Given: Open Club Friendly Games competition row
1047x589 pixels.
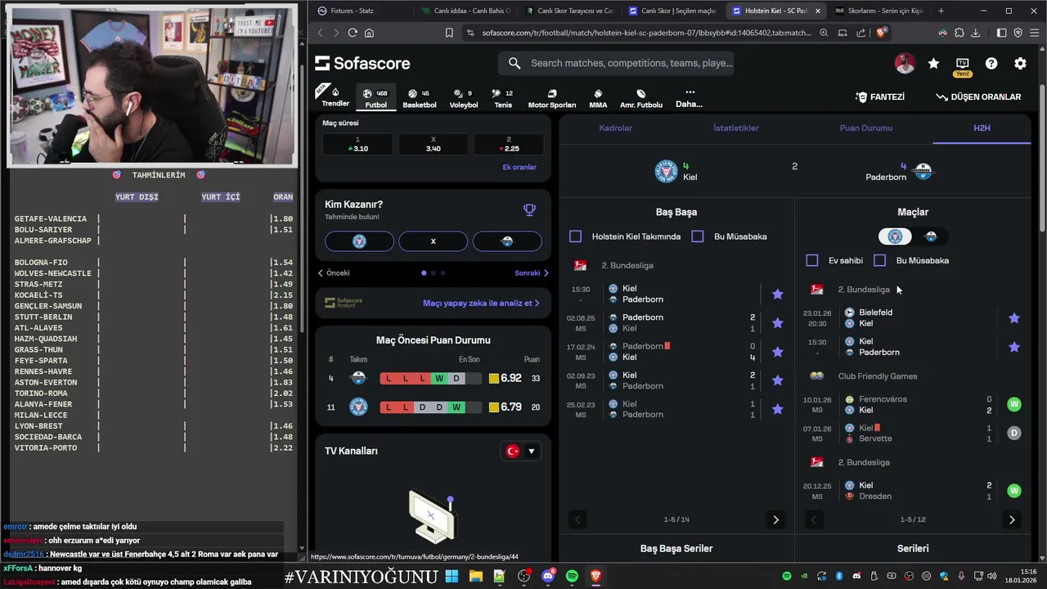Looking at the screenshot, I should pos(877,376).
